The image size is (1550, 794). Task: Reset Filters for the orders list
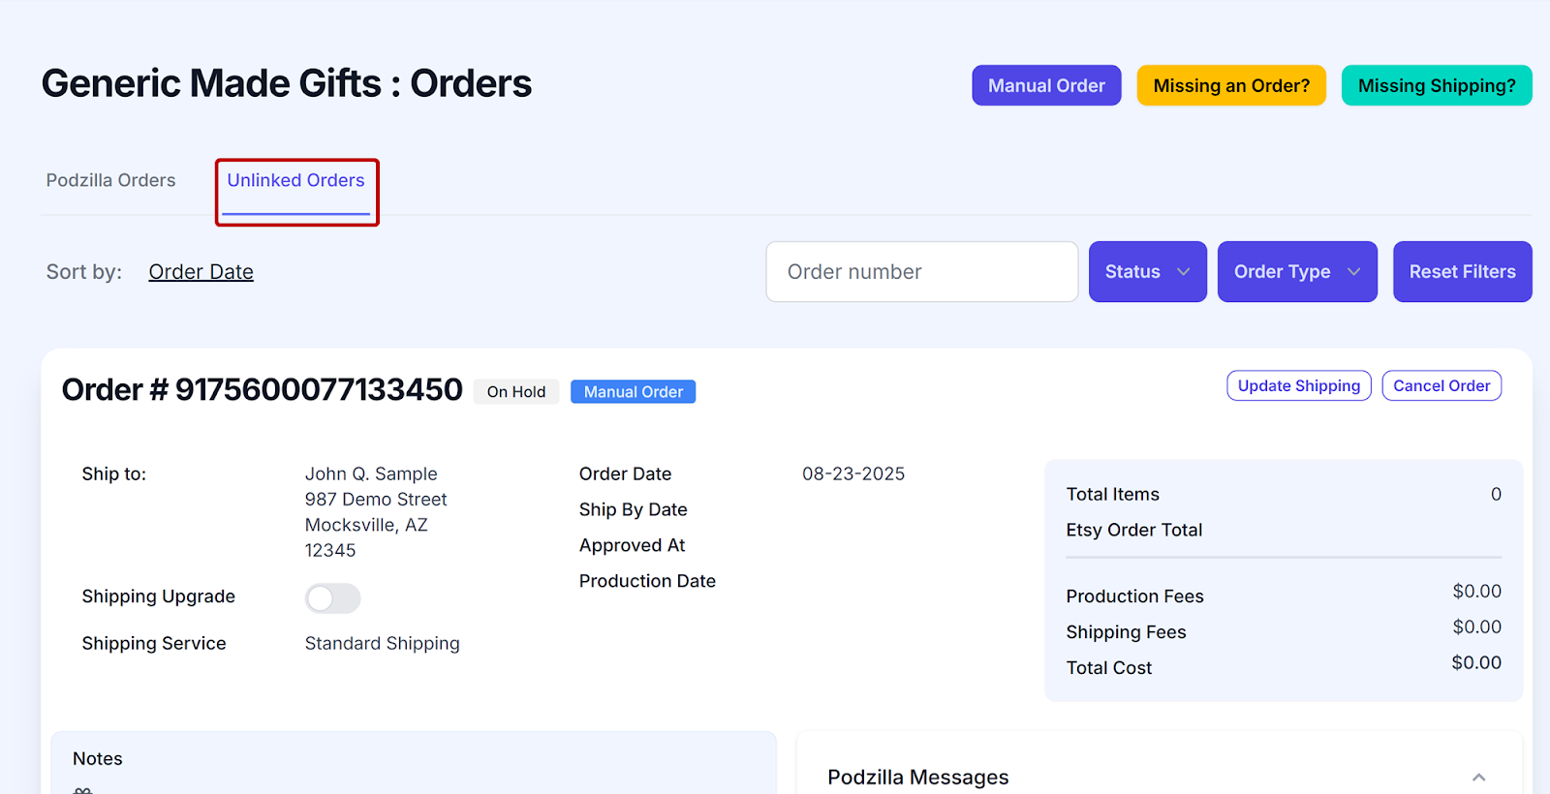(x=1462, y=272)
